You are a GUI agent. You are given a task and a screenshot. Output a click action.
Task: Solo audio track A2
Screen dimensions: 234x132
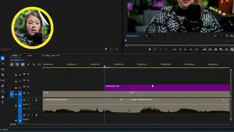click(x=33, y=115)
